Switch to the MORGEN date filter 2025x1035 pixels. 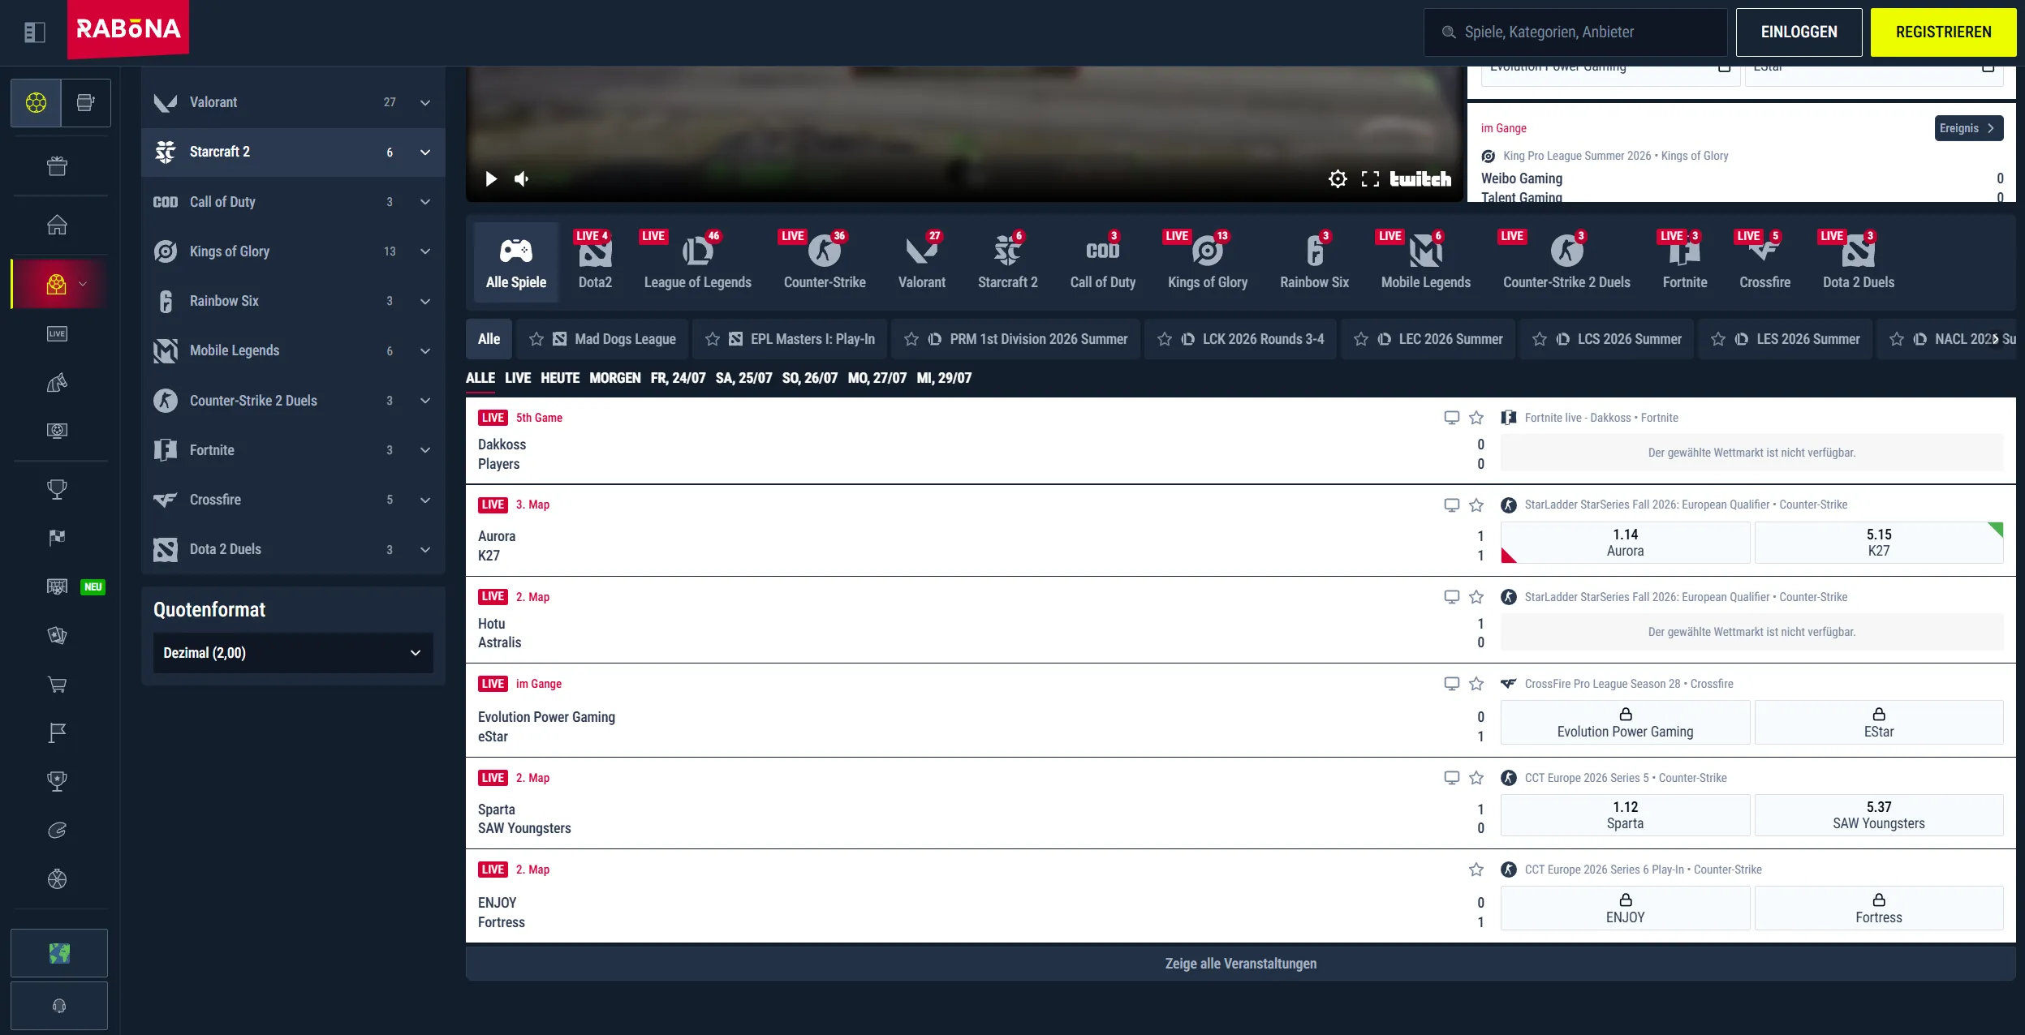pyautogui.click(x=615, y=378)
